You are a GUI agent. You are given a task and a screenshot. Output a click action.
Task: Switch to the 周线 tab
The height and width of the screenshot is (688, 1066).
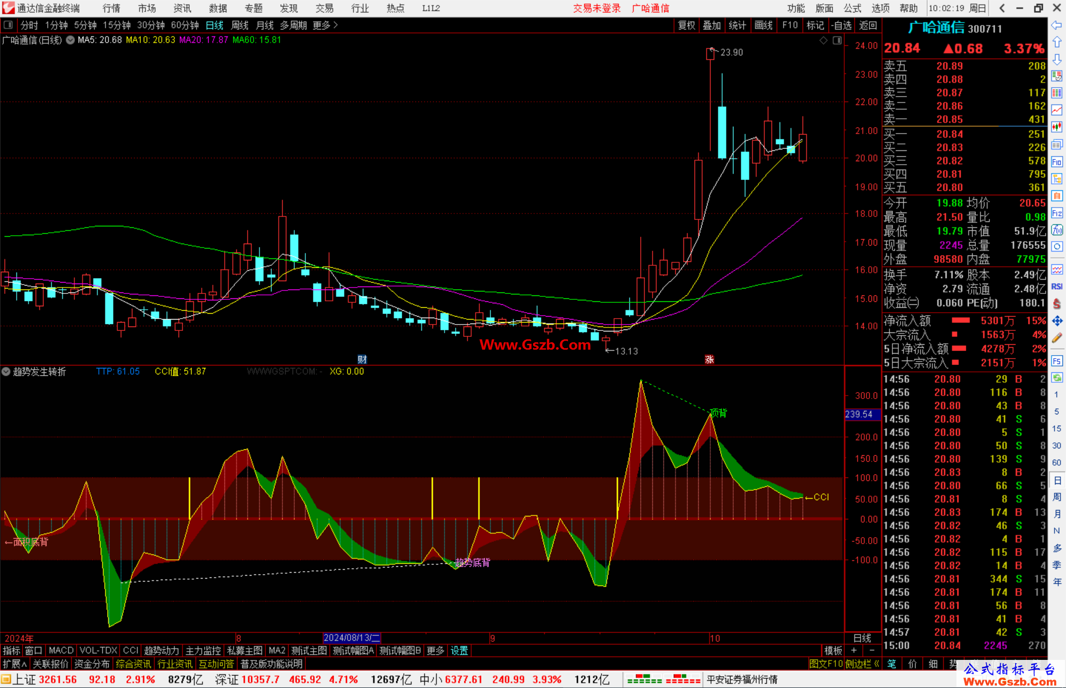click(x=240, y=25)
